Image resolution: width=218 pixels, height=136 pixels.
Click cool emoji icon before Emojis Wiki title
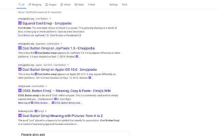tap(20, 90)
